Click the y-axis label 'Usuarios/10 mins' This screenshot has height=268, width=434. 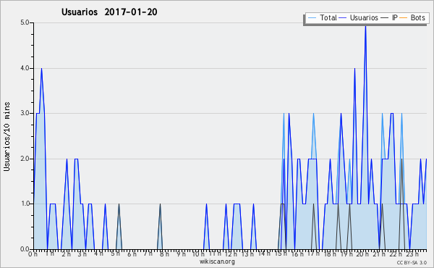7,136
